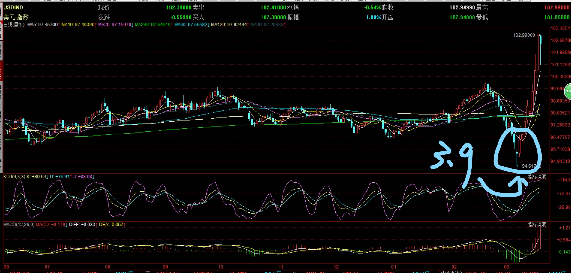Click the KDJ(9,3,3) indicator title

[14, 177]
